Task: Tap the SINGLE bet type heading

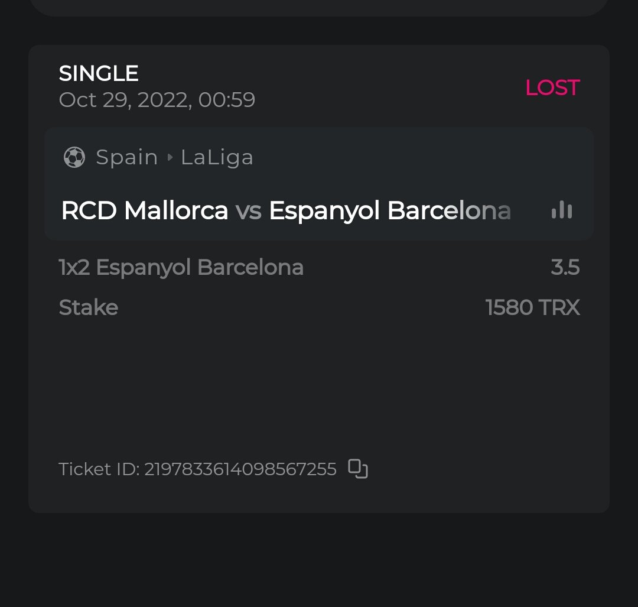Action: pyautogui.click(x=99, y=73)
